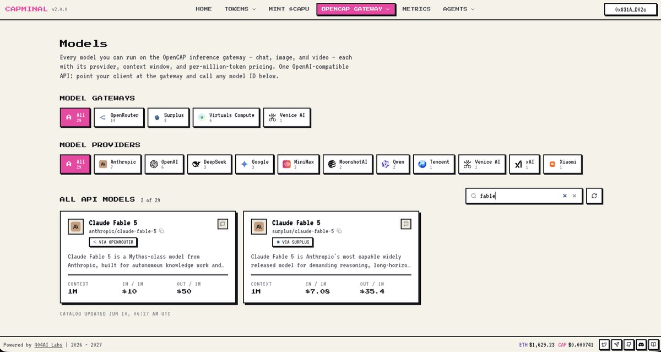The height and width of the screenshot is (352, 661).
Task: Filter providers by Google
Action: tap(254, 164)
